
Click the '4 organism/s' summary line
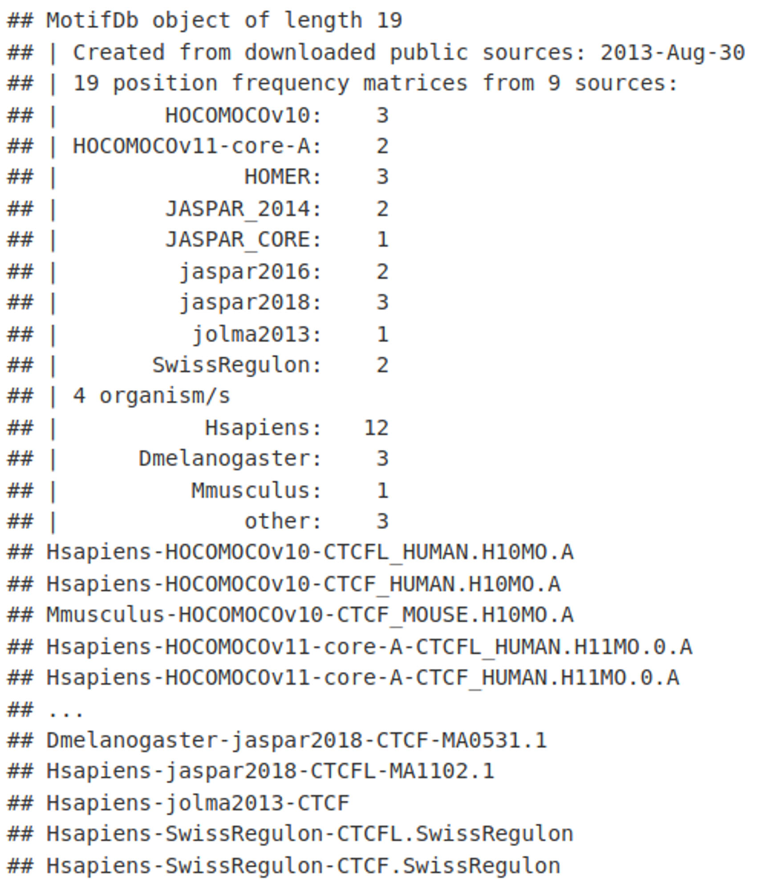click(118, 396)
